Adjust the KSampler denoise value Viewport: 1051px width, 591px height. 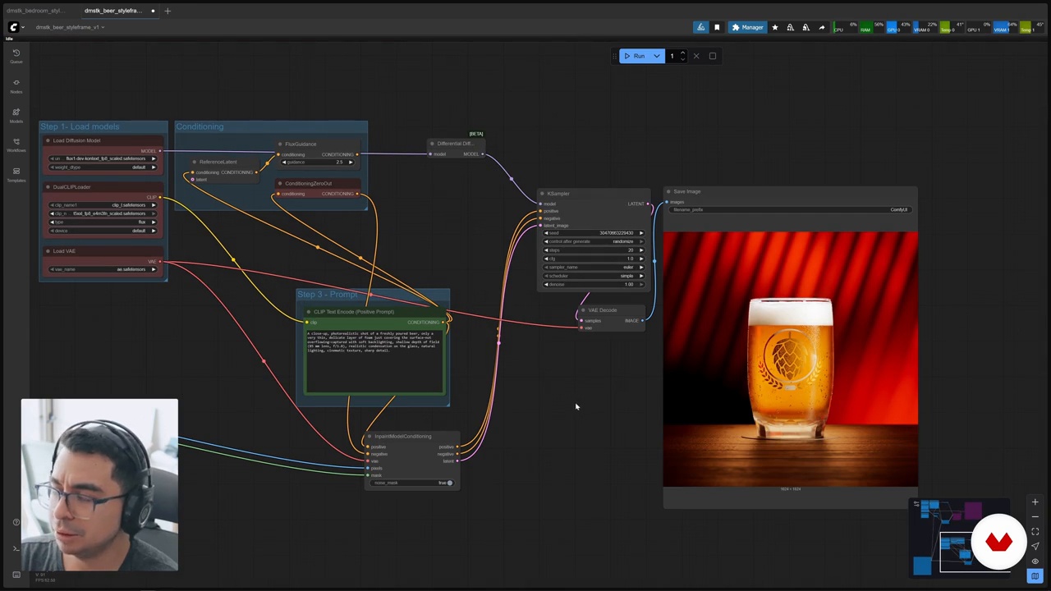point(594,284)
